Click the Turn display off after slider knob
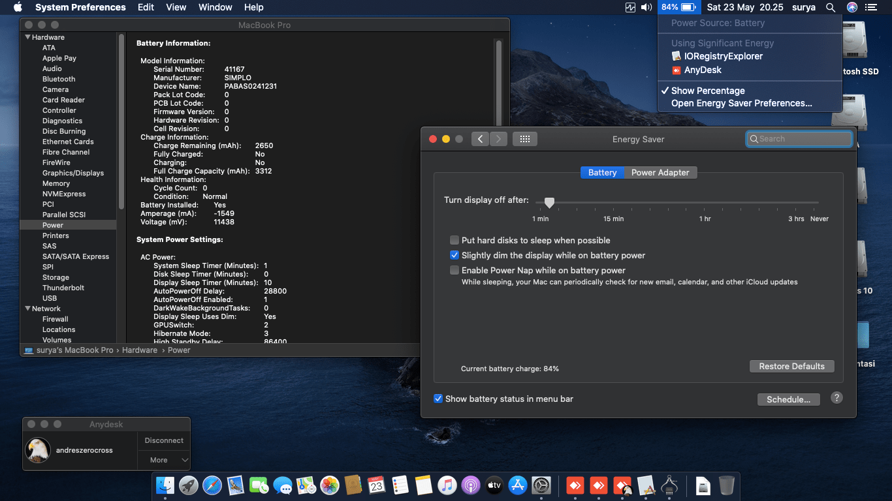This screenshot has height=501, width=892. [x=549, y=203]
